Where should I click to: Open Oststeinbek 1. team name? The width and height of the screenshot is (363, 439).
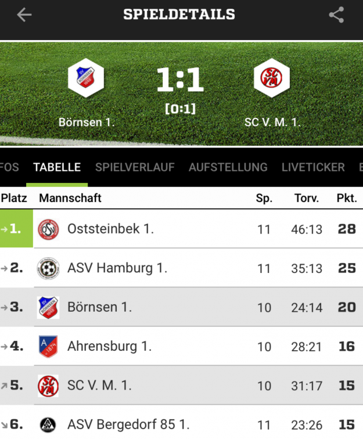[110, 229]
